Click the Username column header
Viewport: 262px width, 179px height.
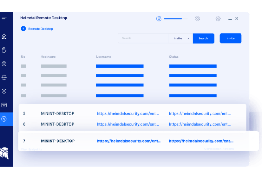pyautogui.click(x=103, y=57)
